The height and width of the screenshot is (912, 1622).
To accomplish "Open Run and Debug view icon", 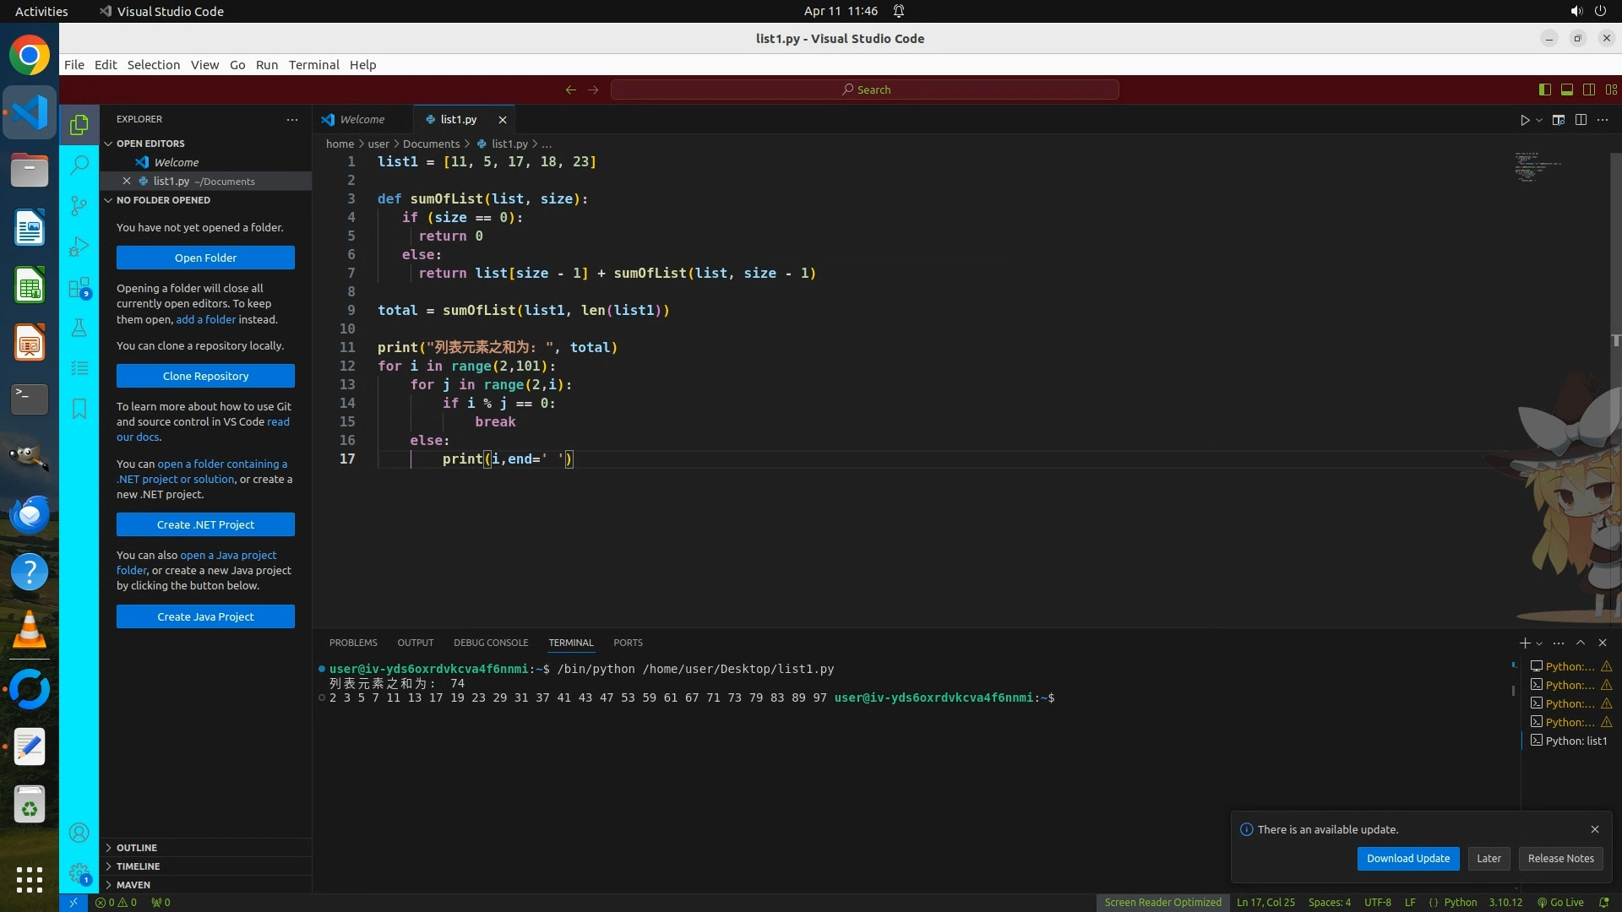I will (79, 246).
